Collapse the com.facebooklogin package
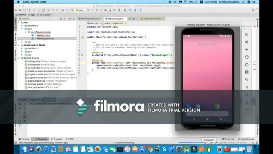This screenshot has height=154, width=273. click(x=25, y=32)
